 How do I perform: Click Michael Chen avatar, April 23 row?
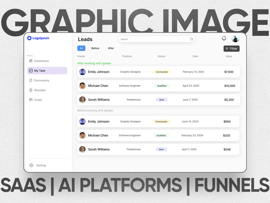click(82, 86)
